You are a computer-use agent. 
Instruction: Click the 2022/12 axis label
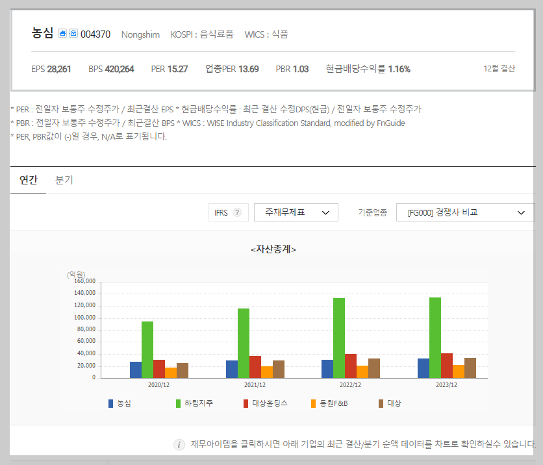351,385
